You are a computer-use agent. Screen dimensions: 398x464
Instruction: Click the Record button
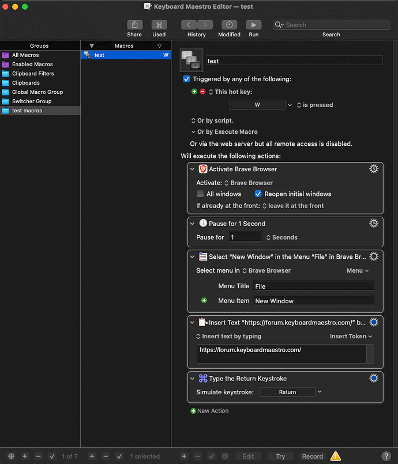pyautogui.click(x=313, y=457)
